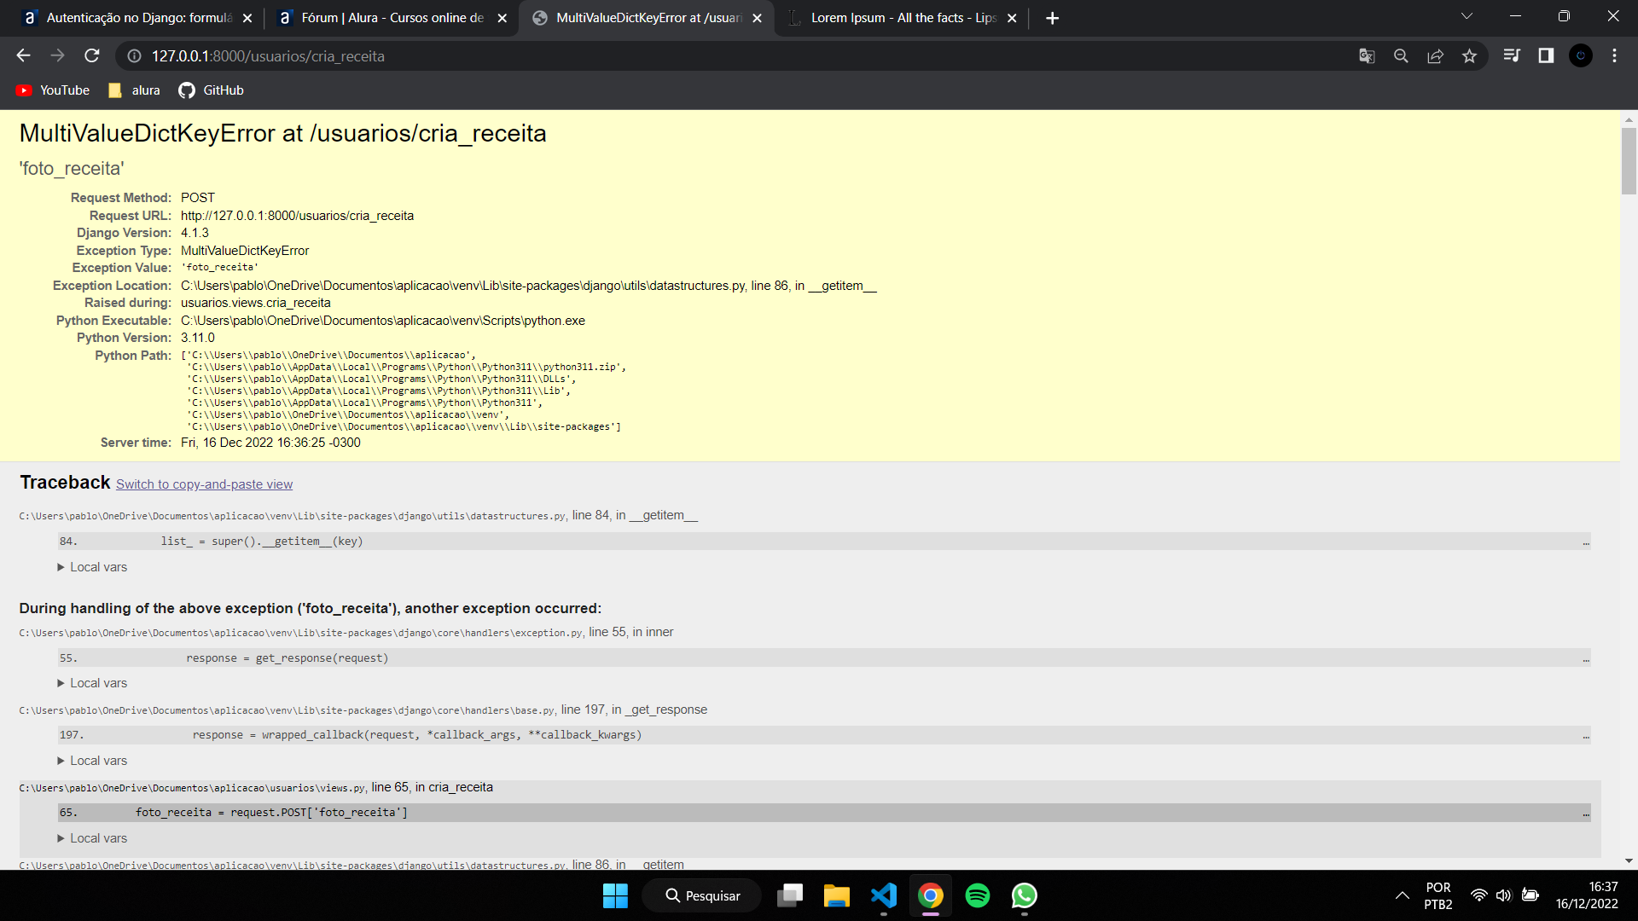The height and width of the screenshot is (921, 1638).
Task: Open WhatsApp from the taskbar
Action: click(x=1025, y=895)
